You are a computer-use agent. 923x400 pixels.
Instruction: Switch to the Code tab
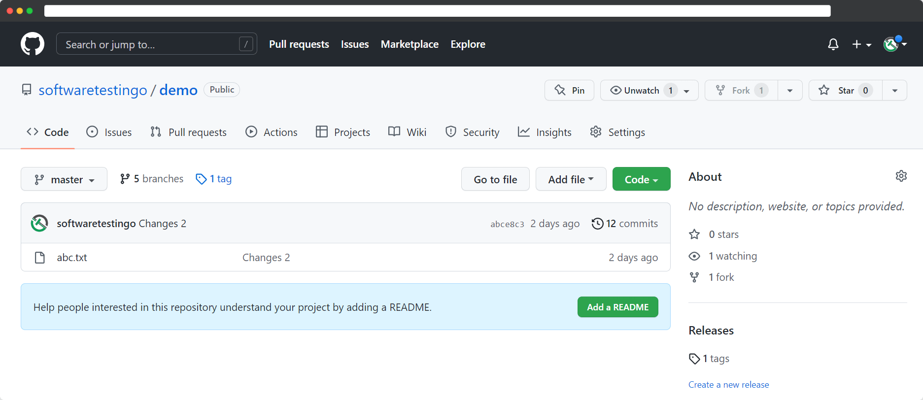[x=48, y=132]
